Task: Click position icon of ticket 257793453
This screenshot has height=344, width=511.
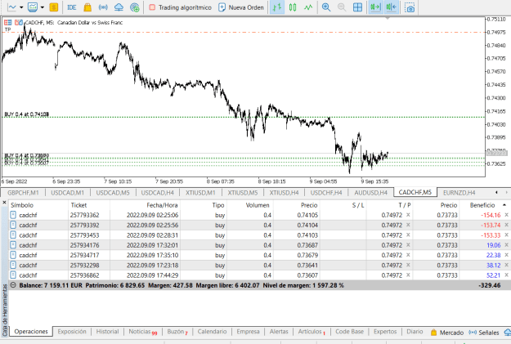Action: click(13, 235)
